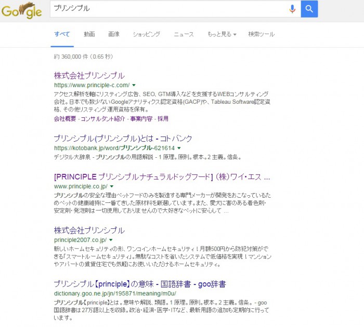The image size is (364, 327).
Task: Click the https://www.principle-c.com/ URL text
Action: (x=92, y=85)
